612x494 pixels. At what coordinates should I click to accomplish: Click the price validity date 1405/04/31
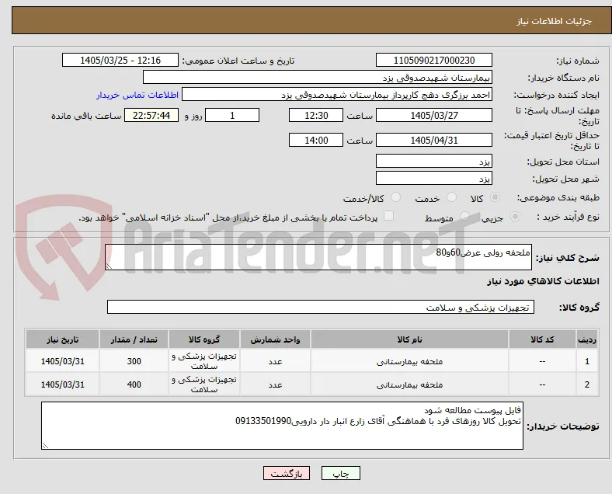434,140
